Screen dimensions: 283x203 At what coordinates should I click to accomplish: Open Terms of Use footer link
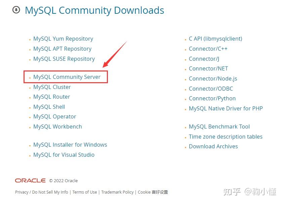[x=85, y=192]
